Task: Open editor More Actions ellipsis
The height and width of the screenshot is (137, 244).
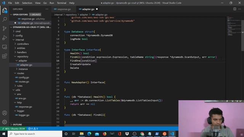Action: 240,9
